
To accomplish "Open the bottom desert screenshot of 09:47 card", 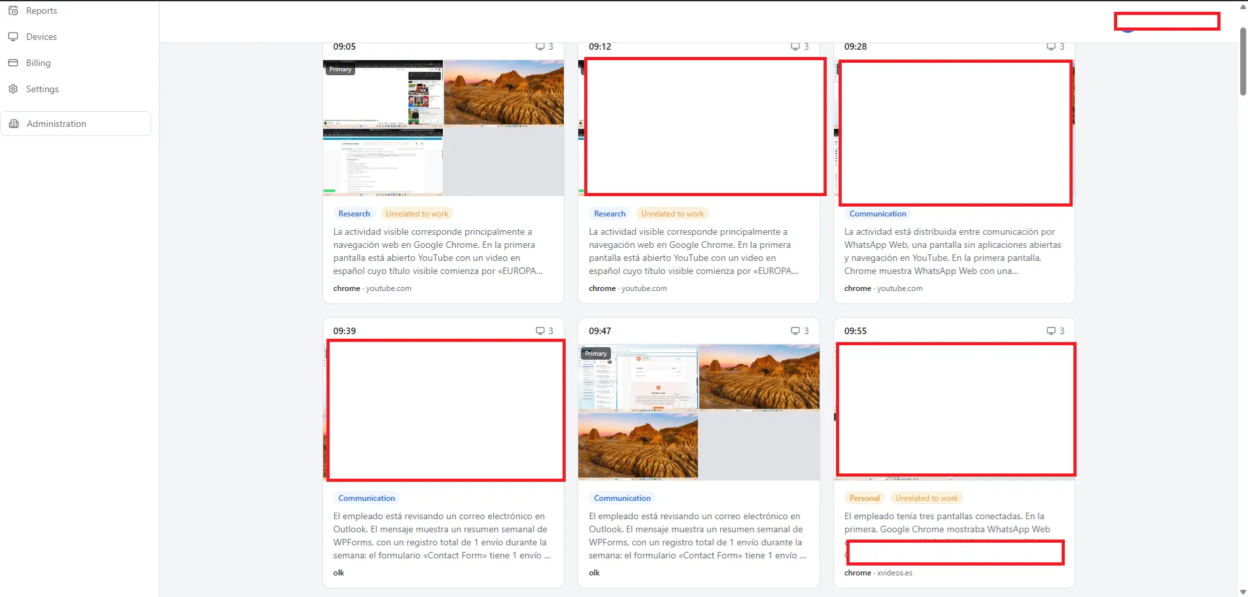I will tap(638, 447).
